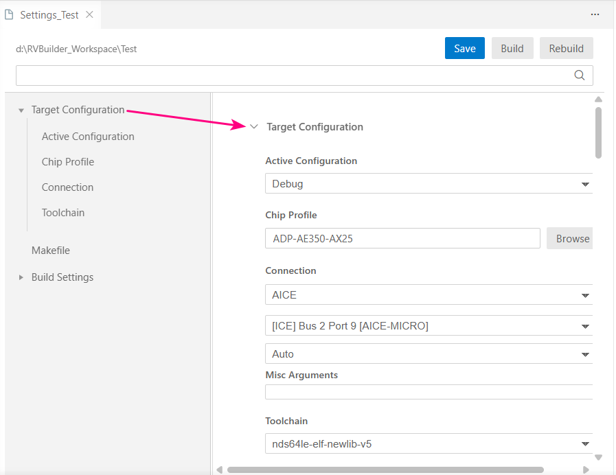Click the Settings_Test file icon

click(10, 14)
